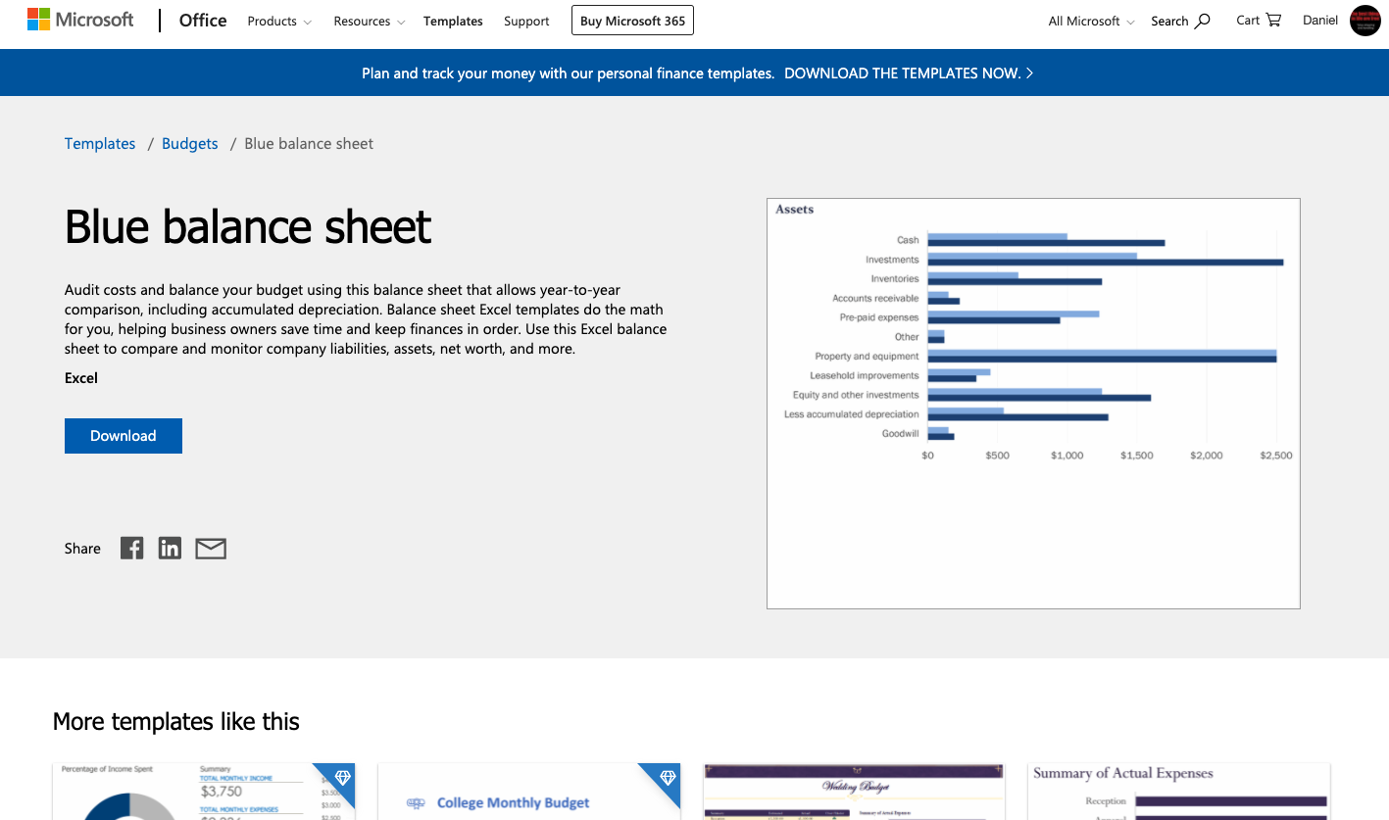The height and width of the screenshot is (820, 1389).
Task: View the shopping Cart
Action: click(1258, 21)
